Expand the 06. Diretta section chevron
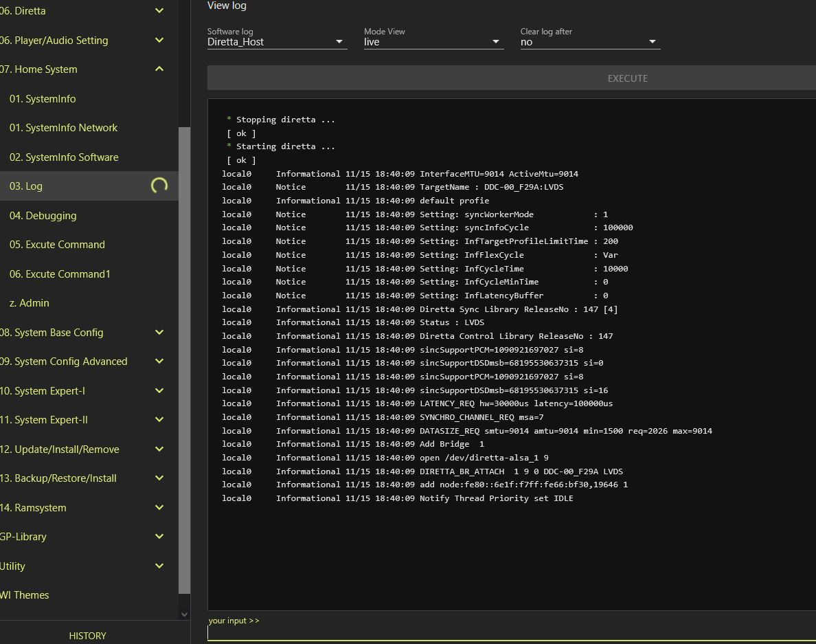The height and width of the screenshot is (644, 816). click(159, 10)
